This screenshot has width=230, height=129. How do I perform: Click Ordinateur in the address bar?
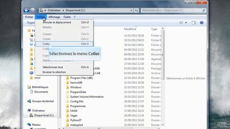[54, 10]
